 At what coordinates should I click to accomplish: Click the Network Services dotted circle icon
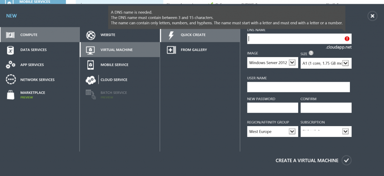pos(10,80)
